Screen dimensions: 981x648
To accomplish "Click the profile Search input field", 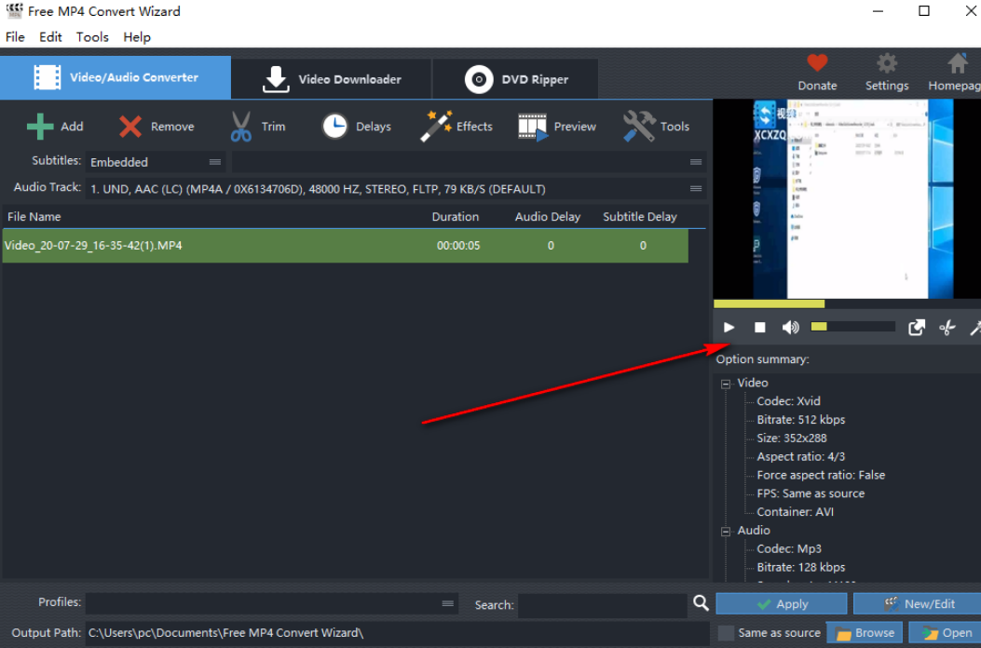I will pos(603,605).
